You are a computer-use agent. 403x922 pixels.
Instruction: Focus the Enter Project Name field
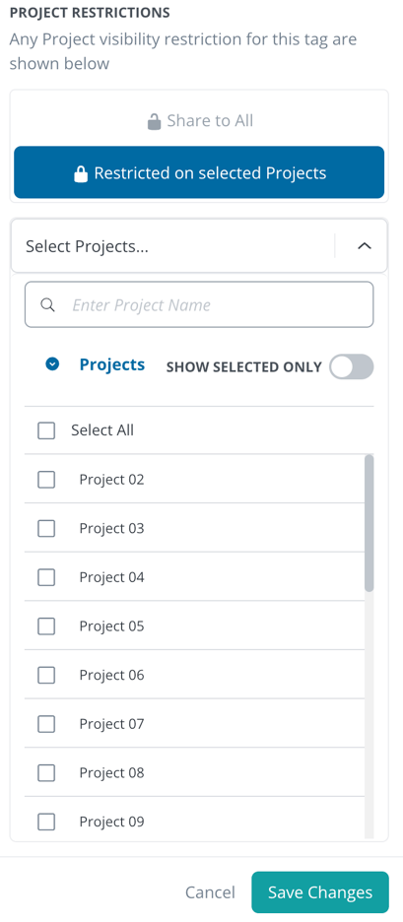[x=199, y=304]
